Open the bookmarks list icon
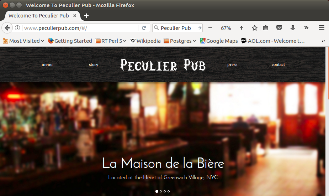Viewport: 329px width, 196px height. click(x=266, y=28)
